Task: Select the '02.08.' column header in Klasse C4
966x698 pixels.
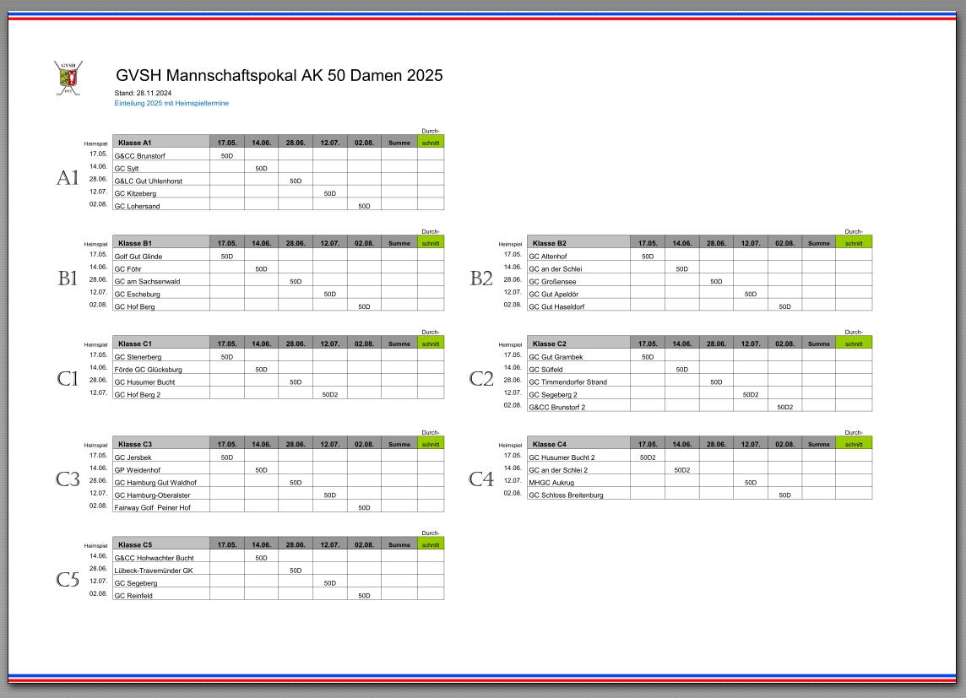Action: (785, 443)
